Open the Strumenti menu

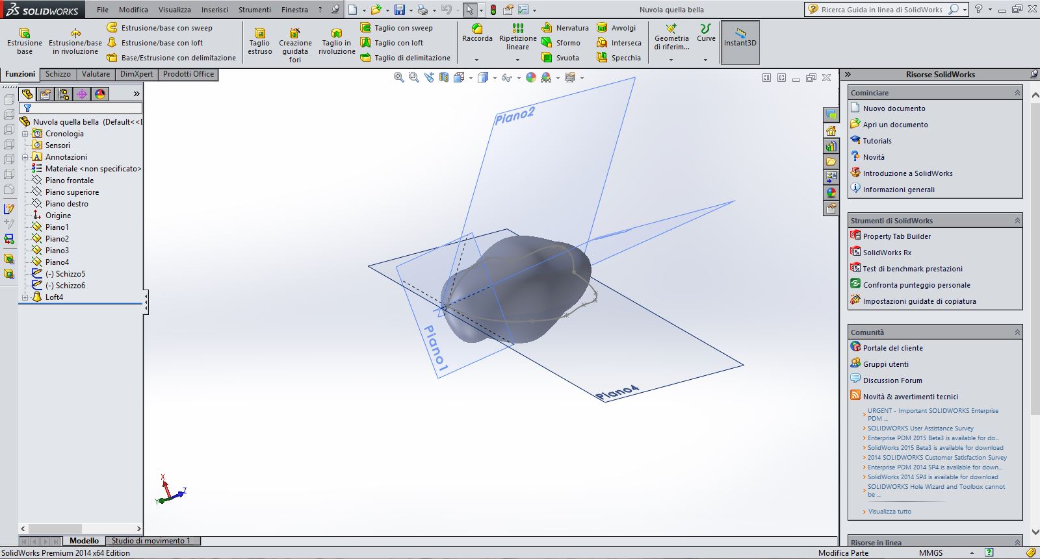(255, 10)
